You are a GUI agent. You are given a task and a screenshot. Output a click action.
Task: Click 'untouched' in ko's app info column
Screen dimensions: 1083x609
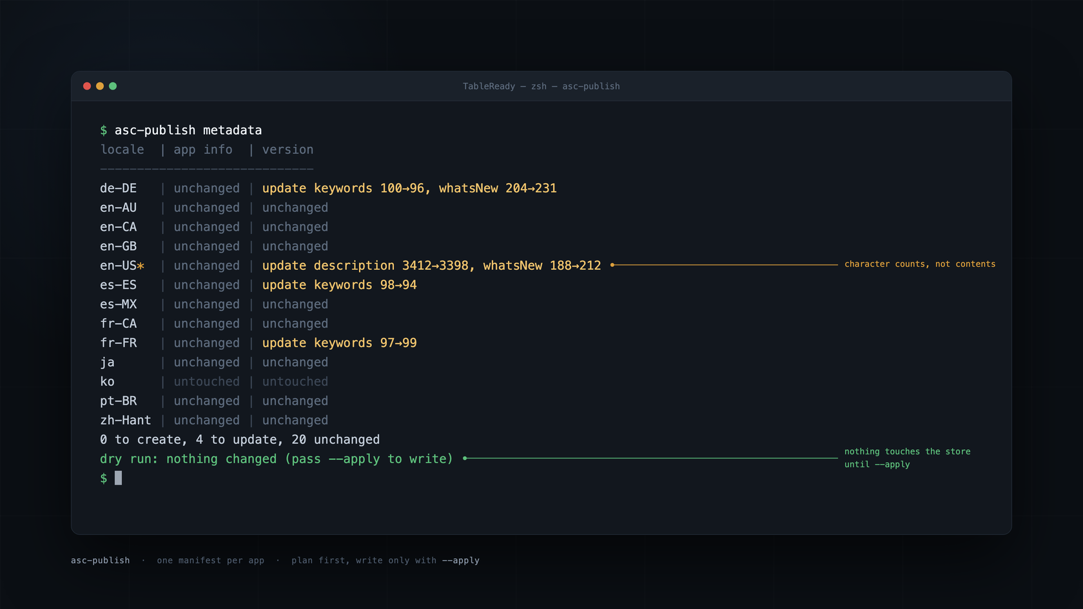206,382
